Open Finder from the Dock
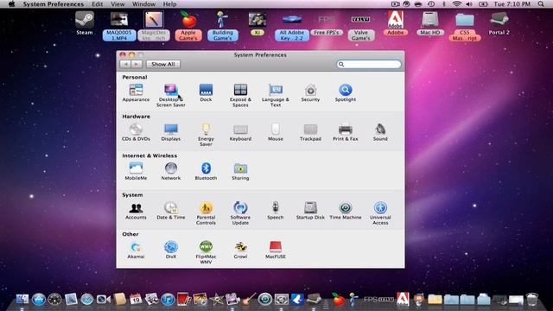Image resolution: width=553 pixels, height=311 pixels. pyautogui.click(x=22, y=299)
